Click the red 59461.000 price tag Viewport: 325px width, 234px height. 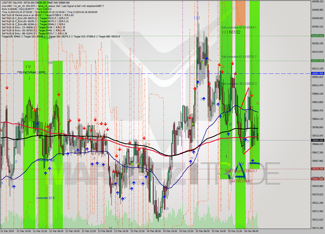tap(318, 179)
